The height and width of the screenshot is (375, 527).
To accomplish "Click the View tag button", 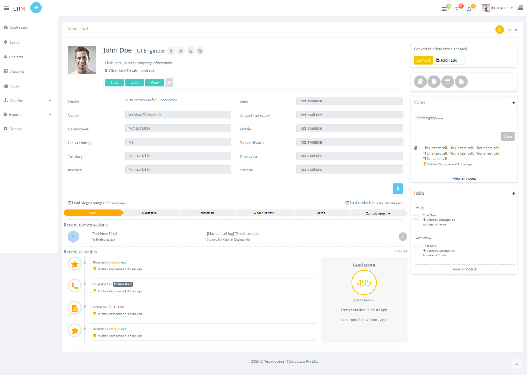I will 154,83.
